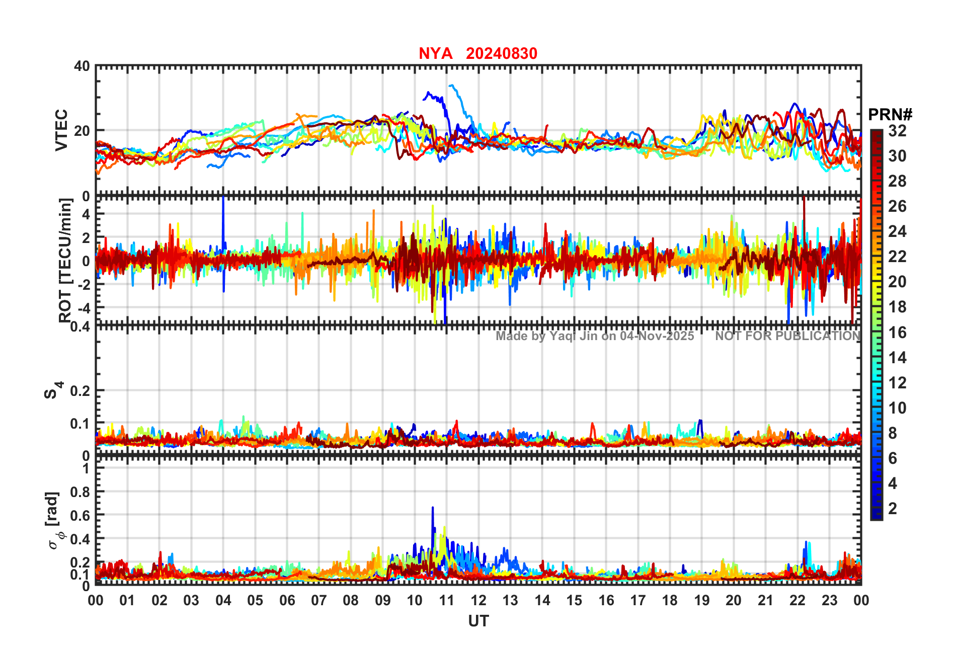Click the sigma-phi [rad] axis label

coord(54,521)
